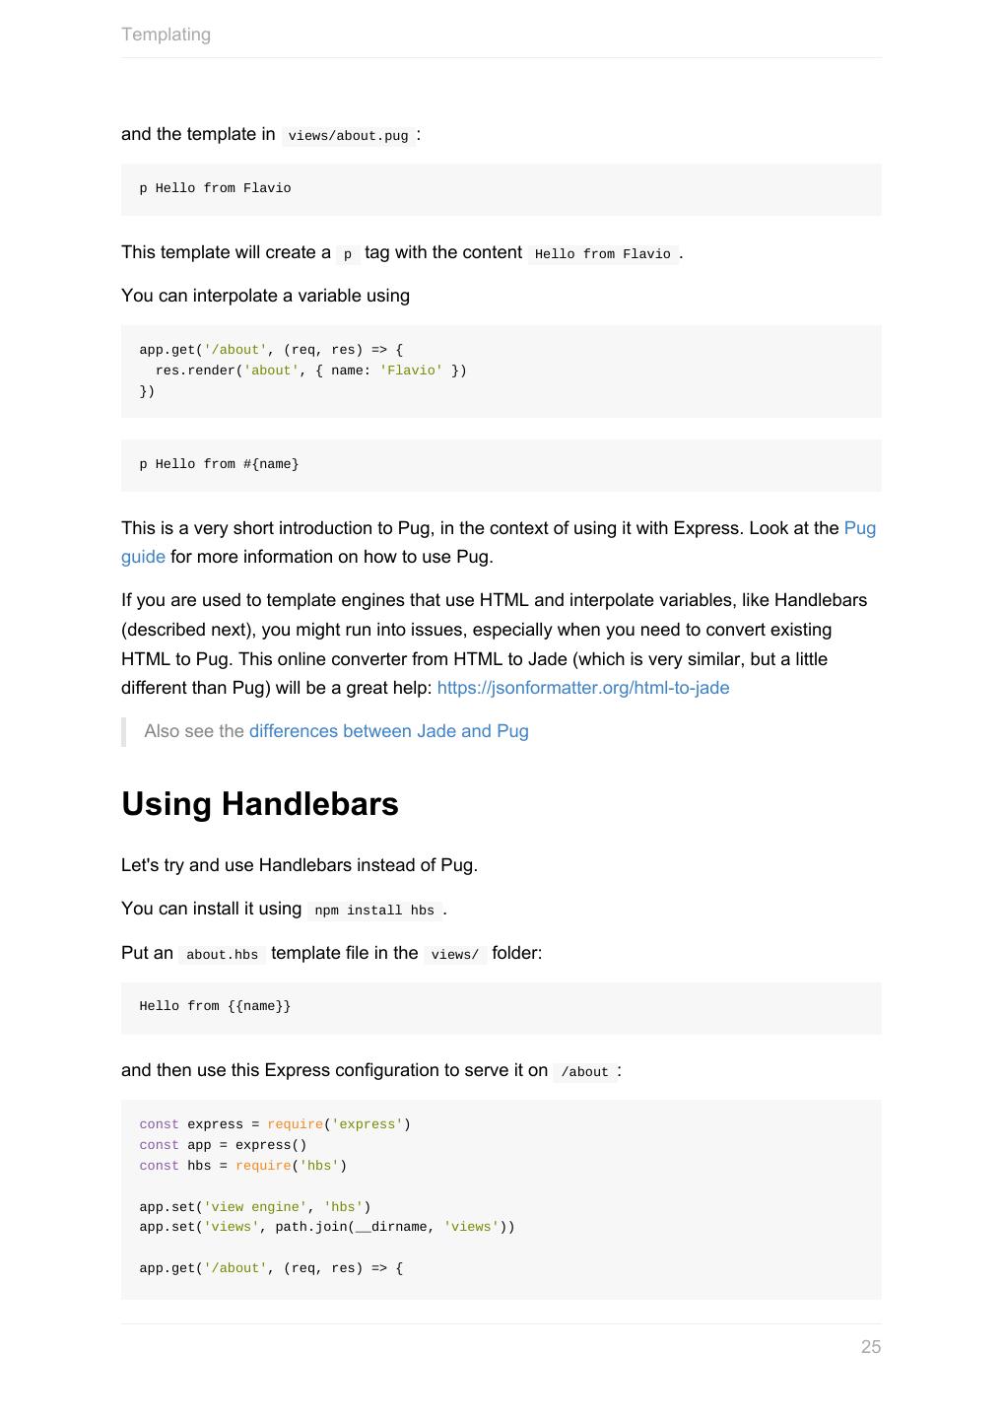Screen dimensions: 1004x1419
Task: Click the about.hbs inline code
Action: coord(222,955)
